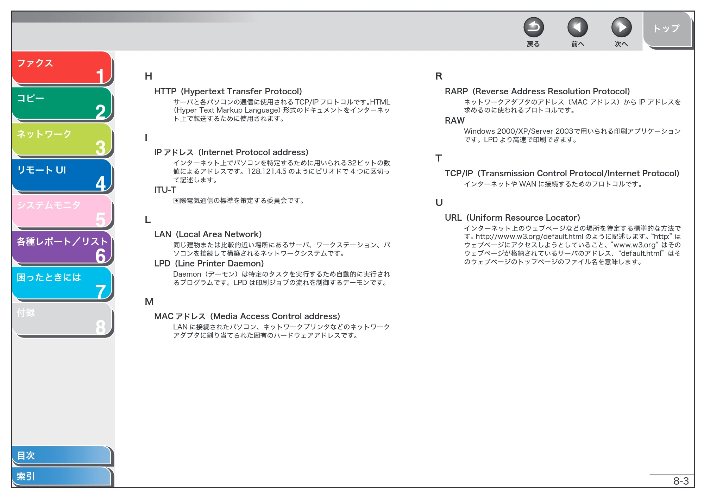This screenshot has width=704, height=498.
Task: Open the 目次 contents button
Action: (x=62, y=455)
